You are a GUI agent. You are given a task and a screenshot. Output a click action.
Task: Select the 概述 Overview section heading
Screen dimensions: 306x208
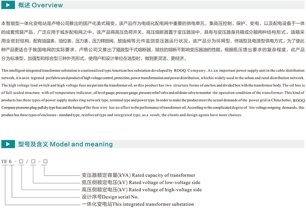coord(40,5)
